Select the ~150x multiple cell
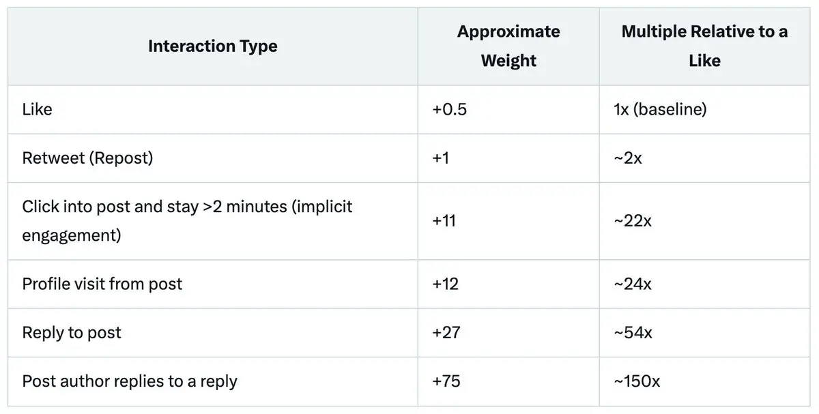Image resolution: width=819 pixels, height=414 pixels. [x=637, y=381]
